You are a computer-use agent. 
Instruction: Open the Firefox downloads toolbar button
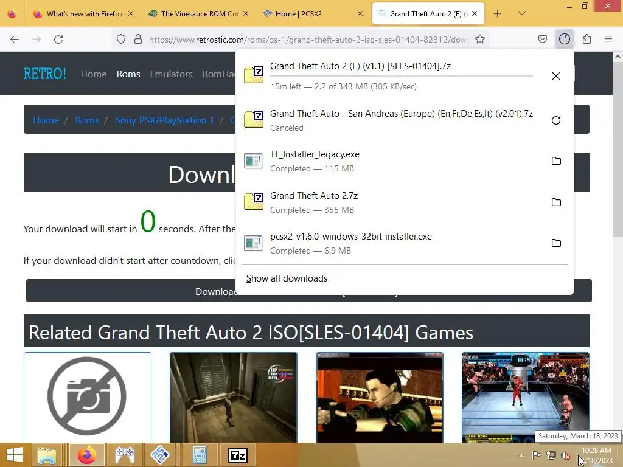(564, 39)
